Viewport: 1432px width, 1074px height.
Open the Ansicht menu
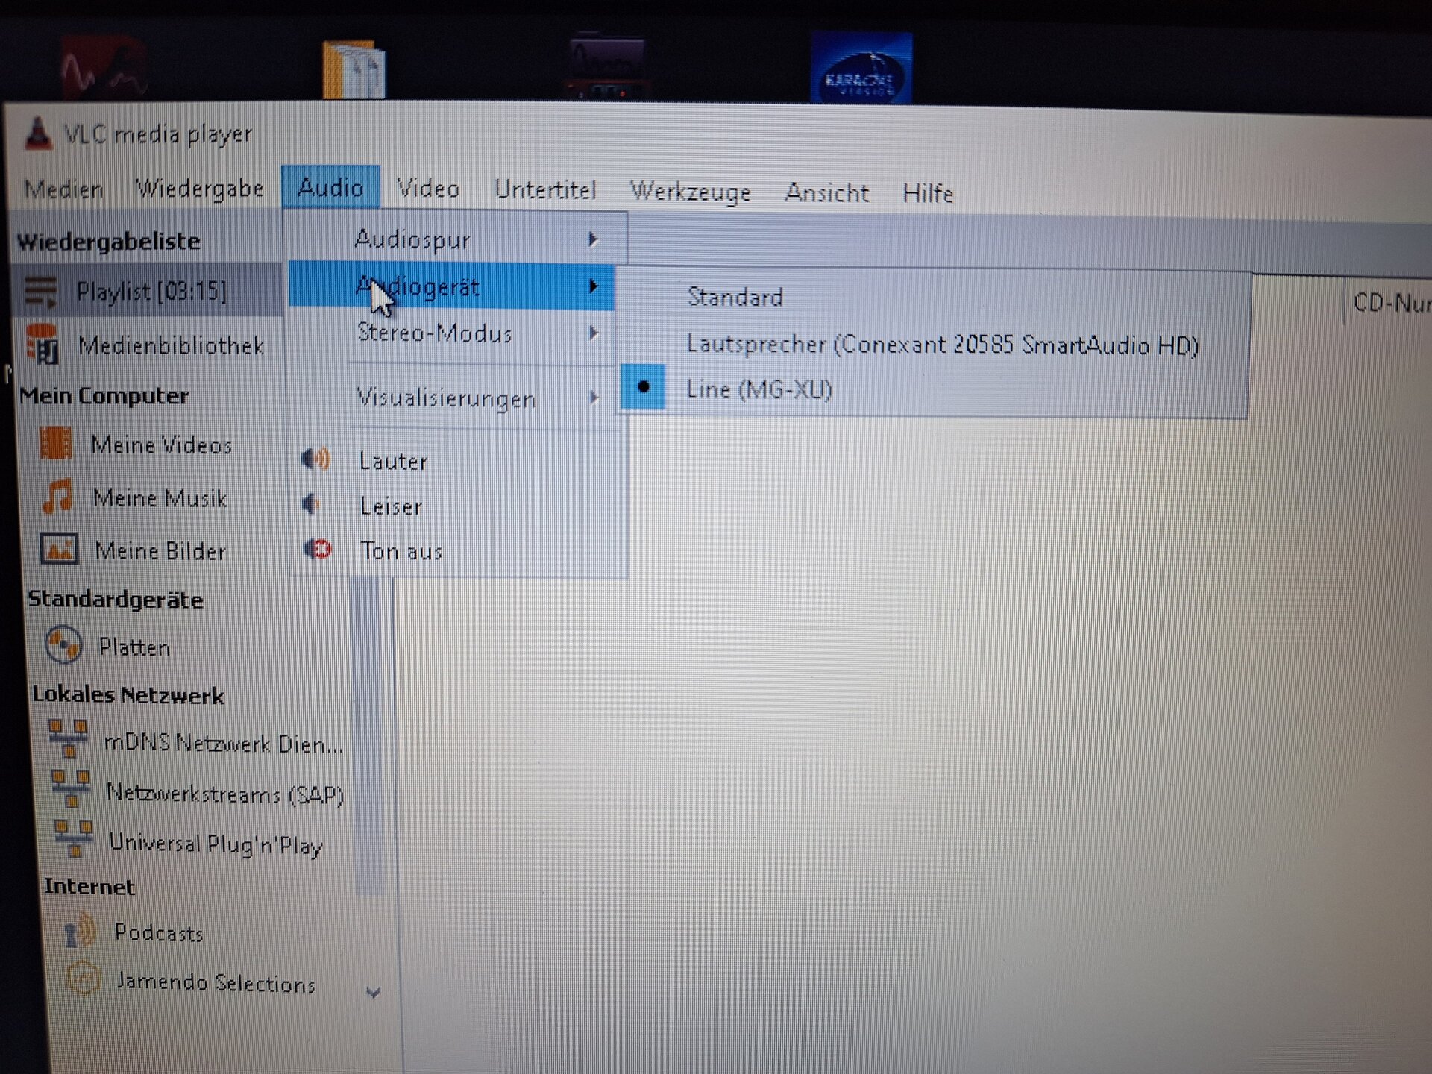(827, 193)
